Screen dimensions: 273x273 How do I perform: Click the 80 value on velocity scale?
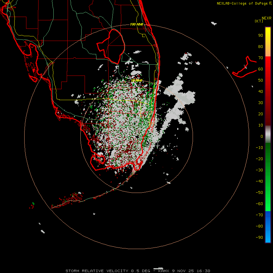261,47
